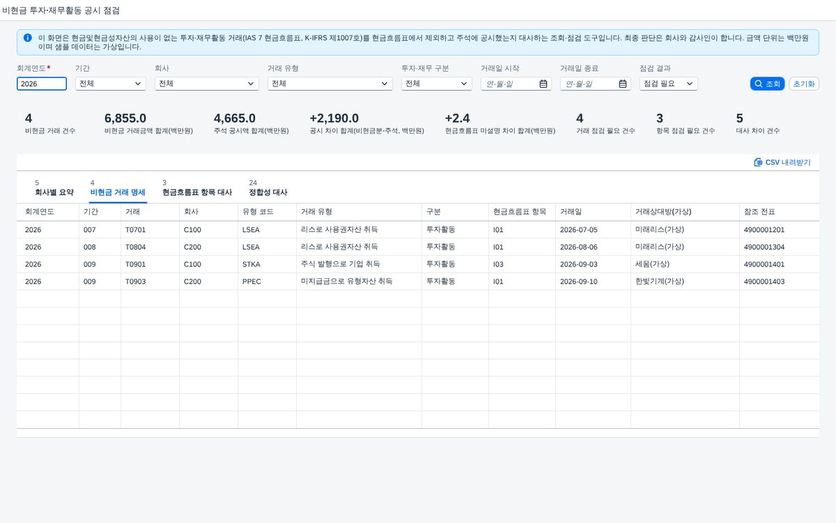Select row with reference 4900001403
Image resolution: width=836 pixels, height=523 pixels.
point(418,281)
